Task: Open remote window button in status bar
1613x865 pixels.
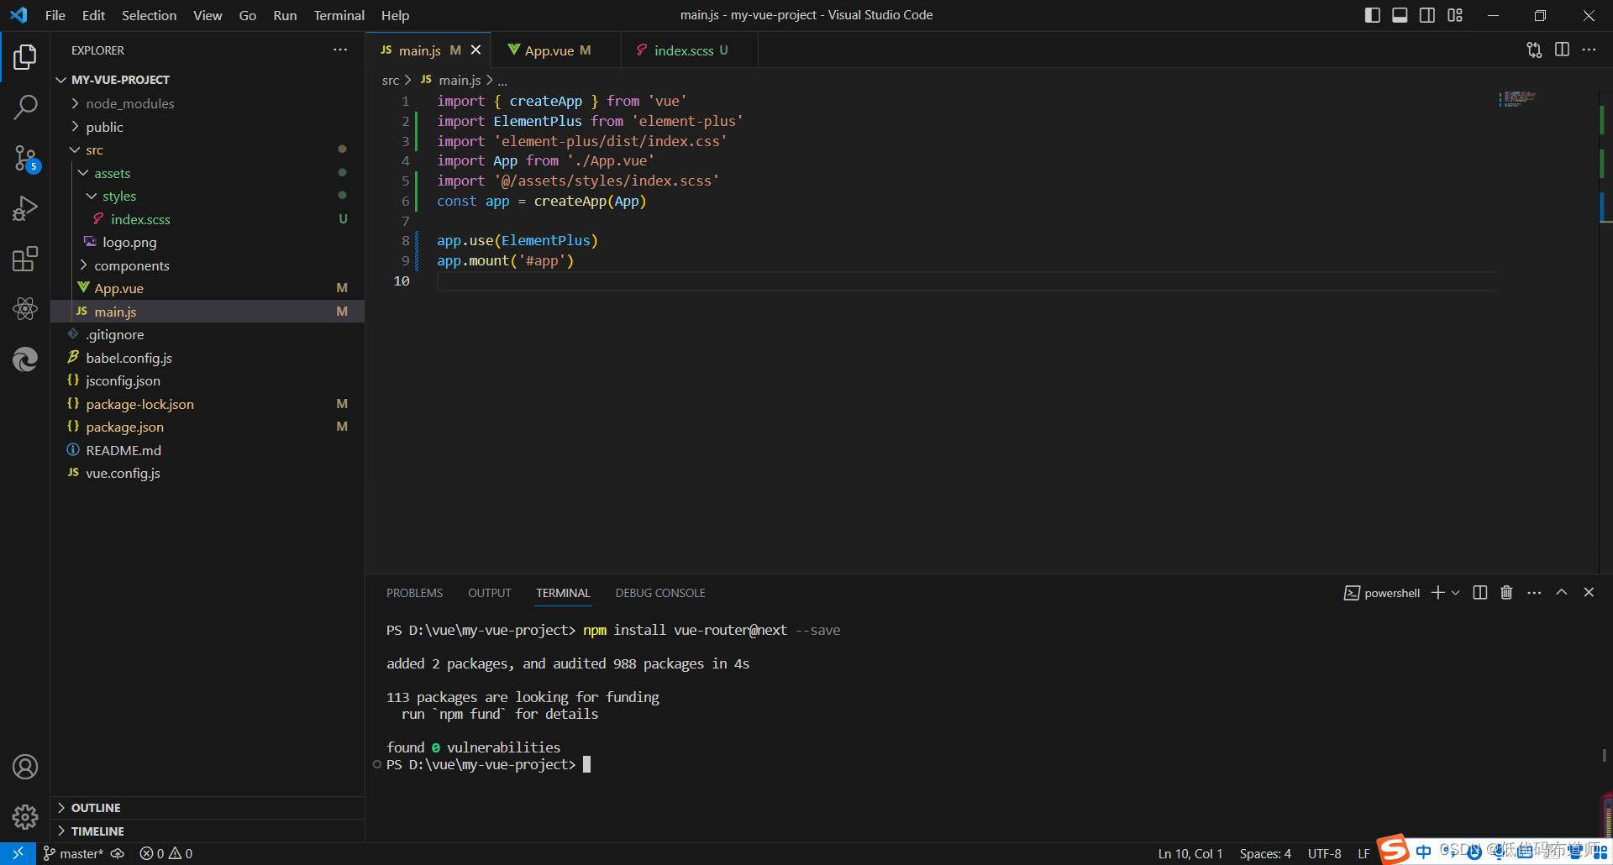Action: point(18,853)
